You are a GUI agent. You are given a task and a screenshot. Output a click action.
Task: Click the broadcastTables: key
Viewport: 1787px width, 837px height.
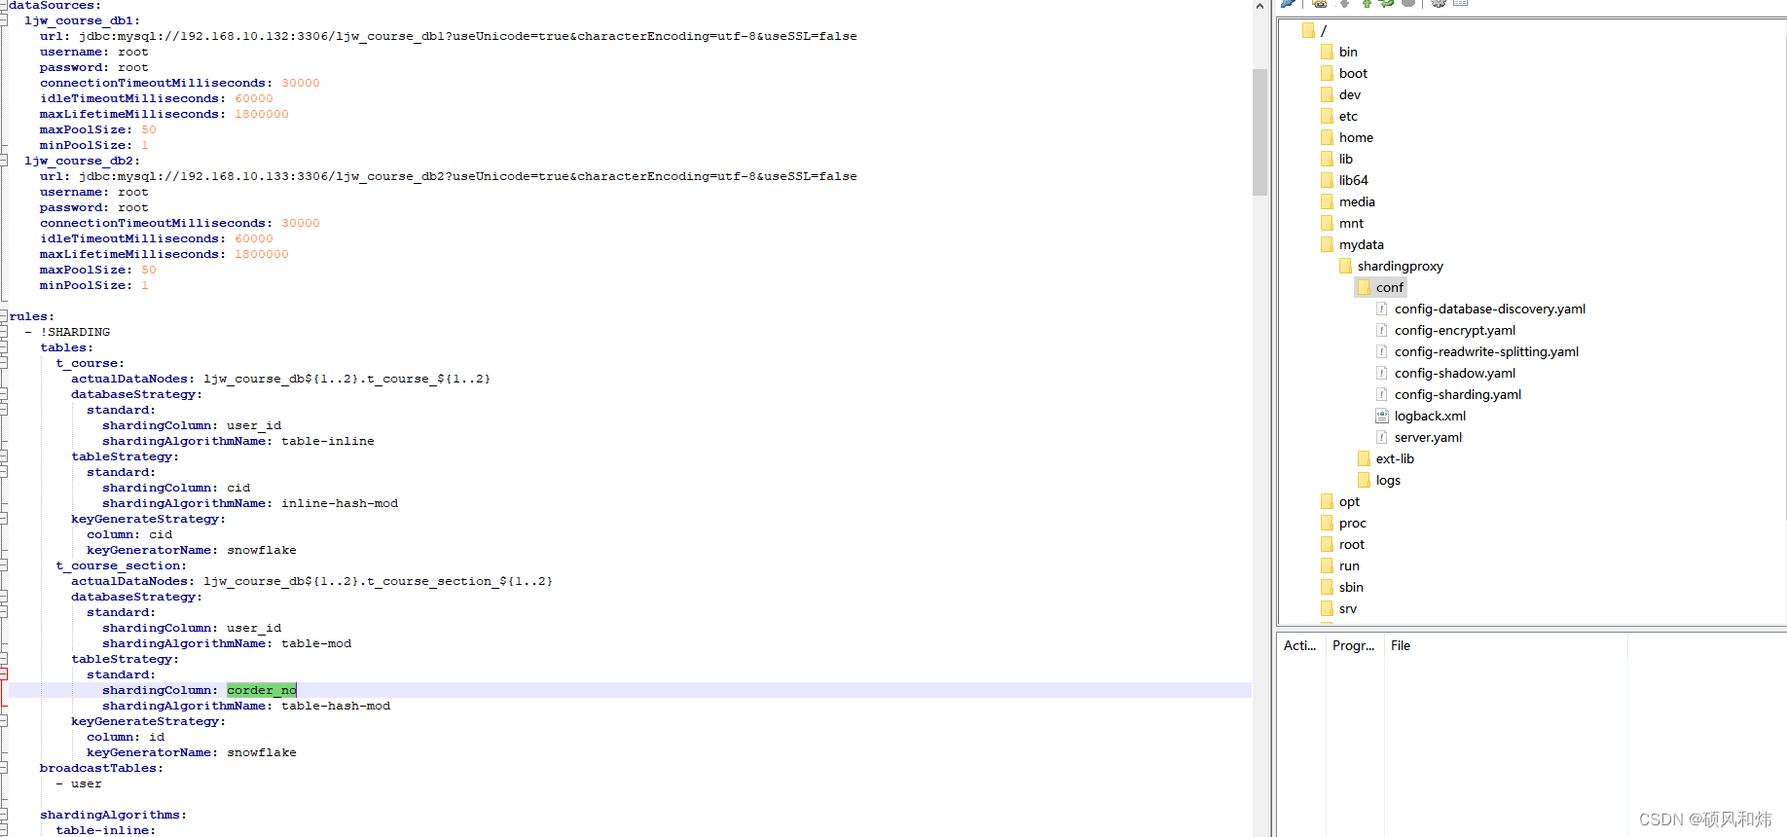[101, 768]
